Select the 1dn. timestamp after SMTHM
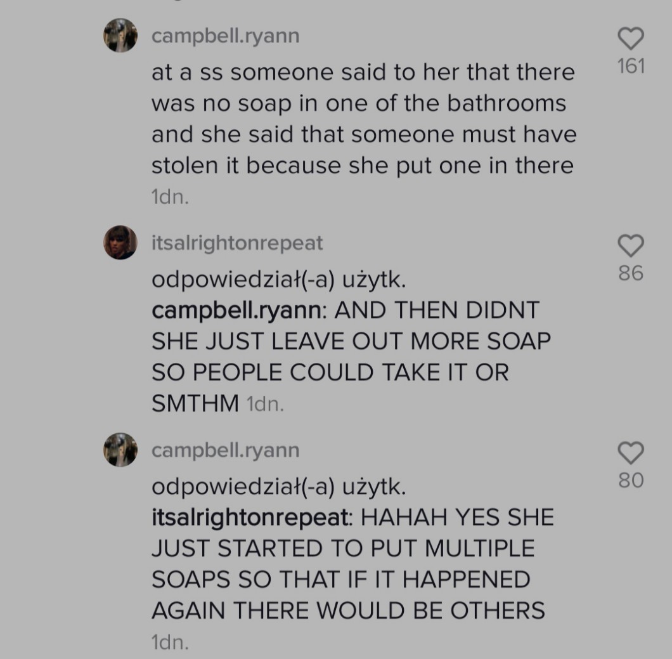 (265, 404)
